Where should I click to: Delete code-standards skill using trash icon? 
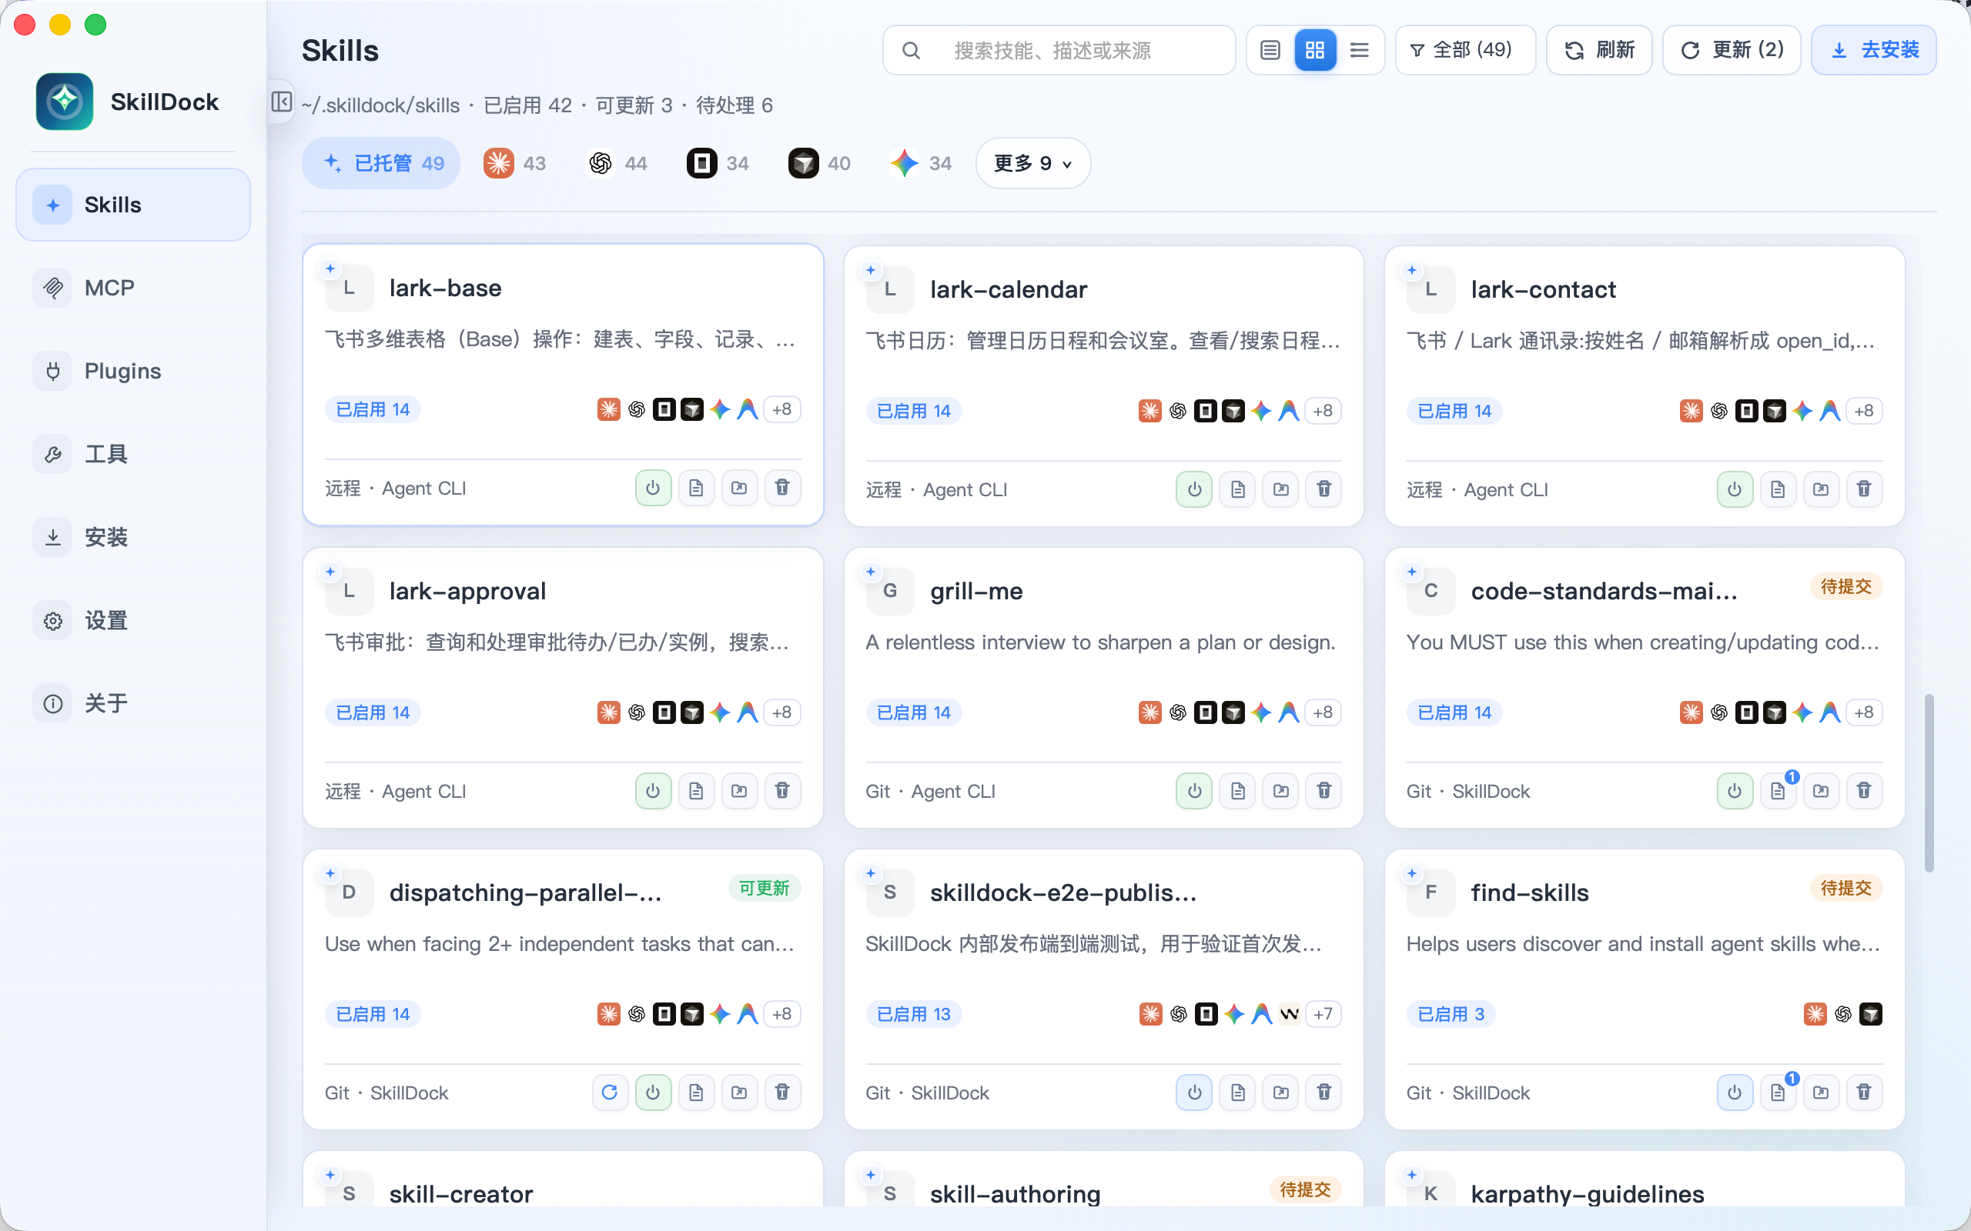[x=1863, y=791]
